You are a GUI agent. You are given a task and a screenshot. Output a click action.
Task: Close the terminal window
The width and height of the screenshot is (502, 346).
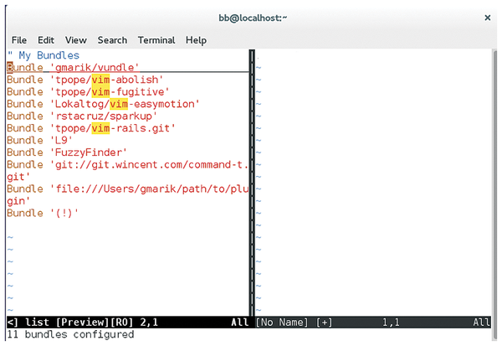click(487, 18)
